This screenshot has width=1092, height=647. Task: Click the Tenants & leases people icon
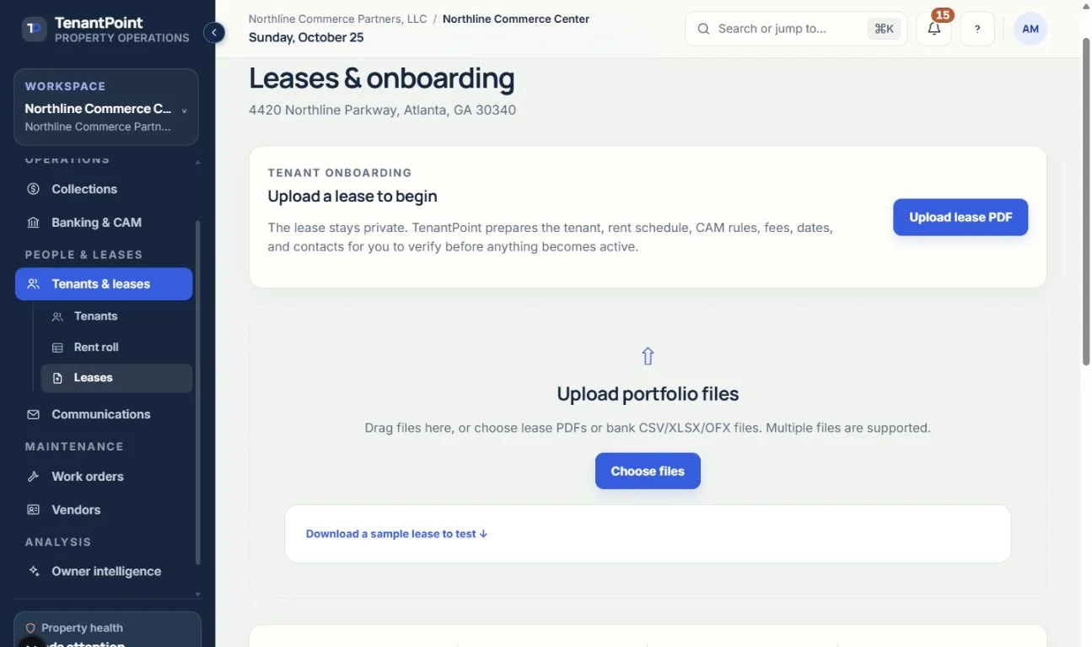pos(34,284)
